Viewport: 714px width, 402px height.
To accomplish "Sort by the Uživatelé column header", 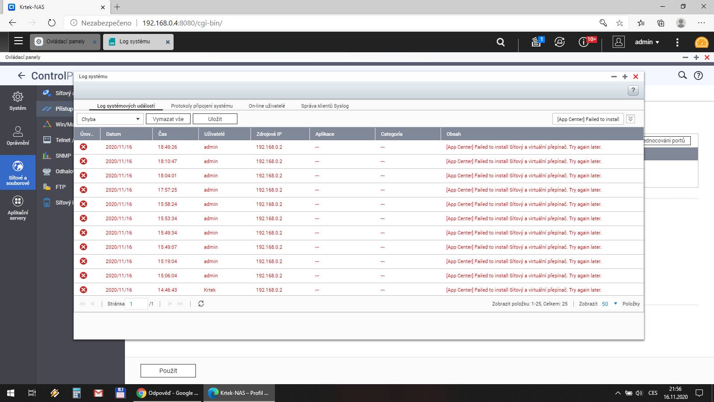I will click(224, 134).
